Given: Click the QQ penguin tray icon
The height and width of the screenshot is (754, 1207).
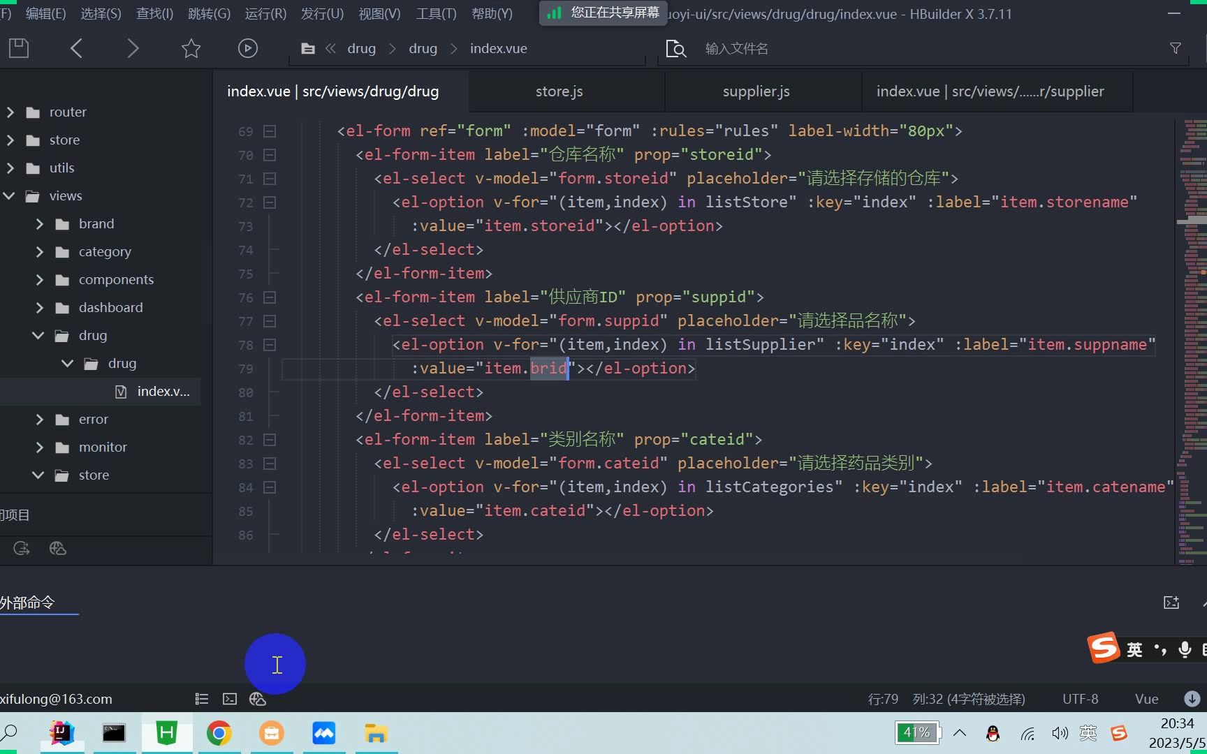Looking at the screenshot, I should point(993,734).
